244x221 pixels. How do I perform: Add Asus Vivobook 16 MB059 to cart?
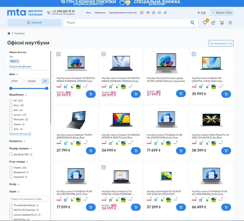(91, 94)
